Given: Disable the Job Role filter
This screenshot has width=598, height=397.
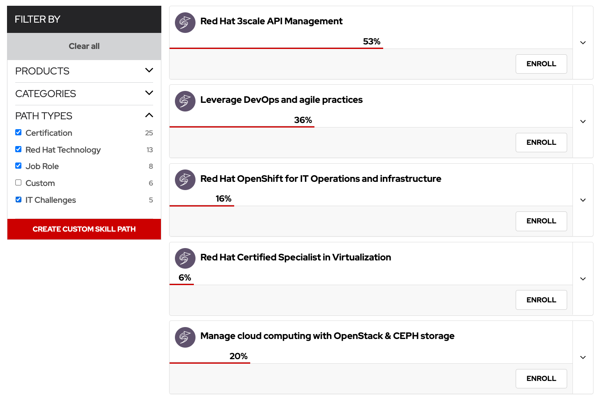Looking at the screenshot, I should [x=18, y=165].
